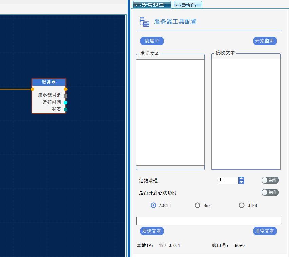This screenshot has width=289, height=257.
Task: Click the 服务器 node title bar
Action: tap(49, 82)
